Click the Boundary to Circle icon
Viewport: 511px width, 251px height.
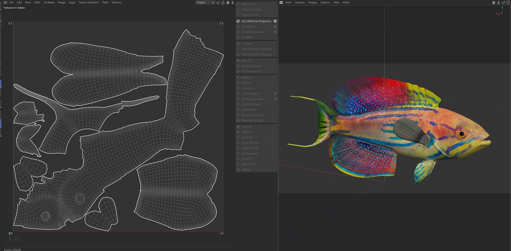(238, 115)
